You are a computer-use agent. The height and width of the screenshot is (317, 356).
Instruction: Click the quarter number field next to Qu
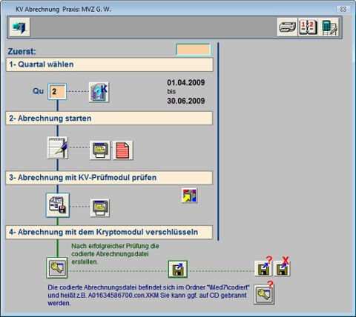(57, 92)
